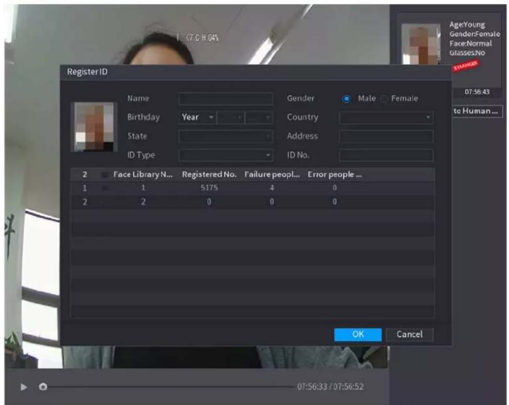
Task: Open the ID Type dropdown
Action: (x=226, y=155)
